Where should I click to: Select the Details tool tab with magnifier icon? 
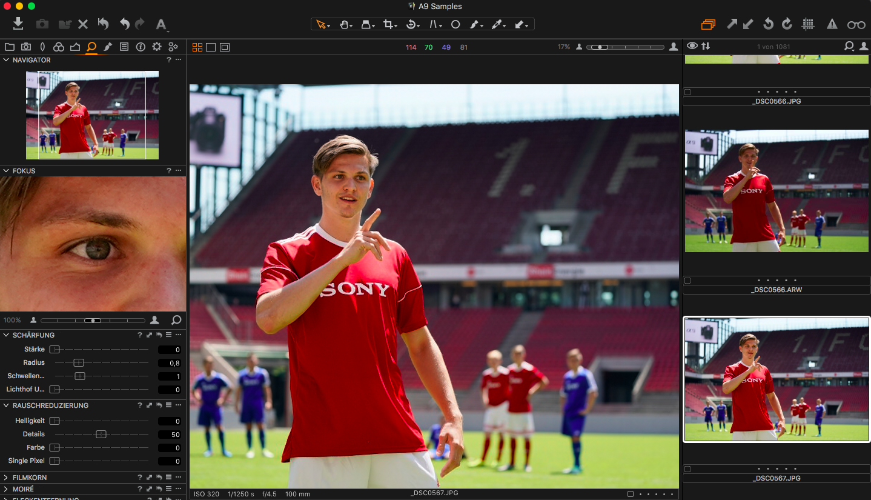(x=91, y=46)
